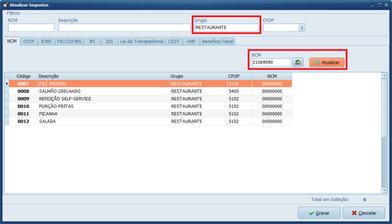This screenshot has width=392, height=224.
Task: Click the NCM value field containing 21069090
Action: [271, 62]
